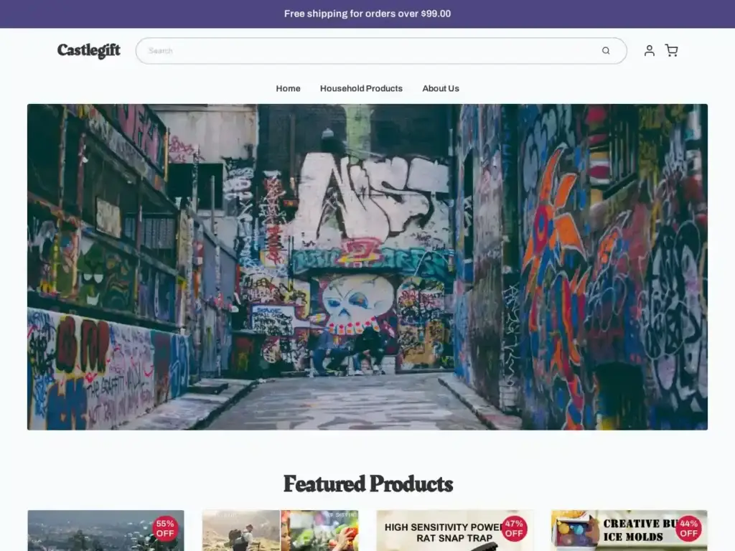Go to the Home menu item
This screenshot has height=551, width=735.
[288, 88]
